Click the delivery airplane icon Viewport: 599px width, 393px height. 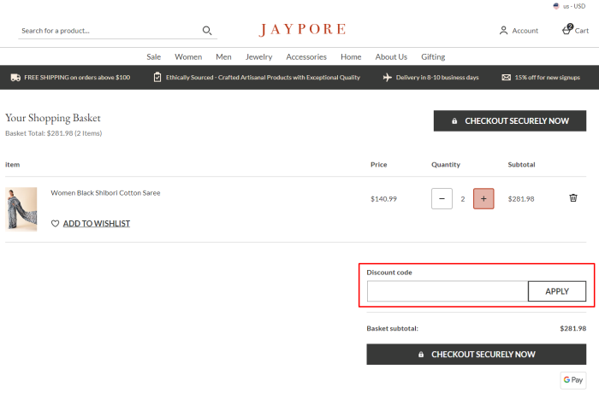(388, 78)
